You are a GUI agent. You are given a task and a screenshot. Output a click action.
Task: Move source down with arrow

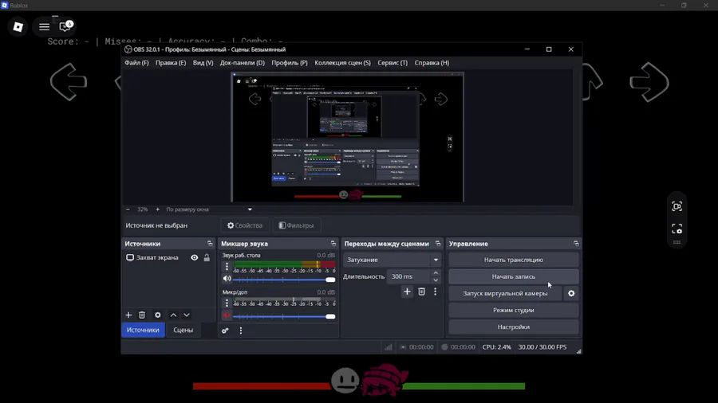pos(187,315)
